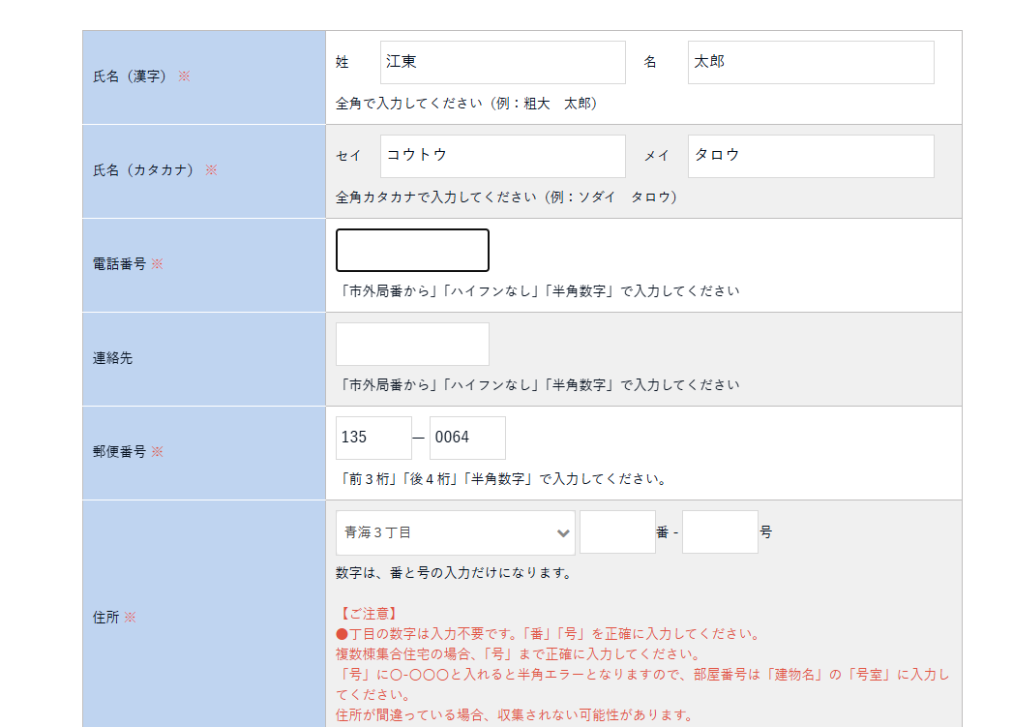Click the 電話番号 row label
This screenshot has height=727, width=1013.
click(x=119, y=264)
